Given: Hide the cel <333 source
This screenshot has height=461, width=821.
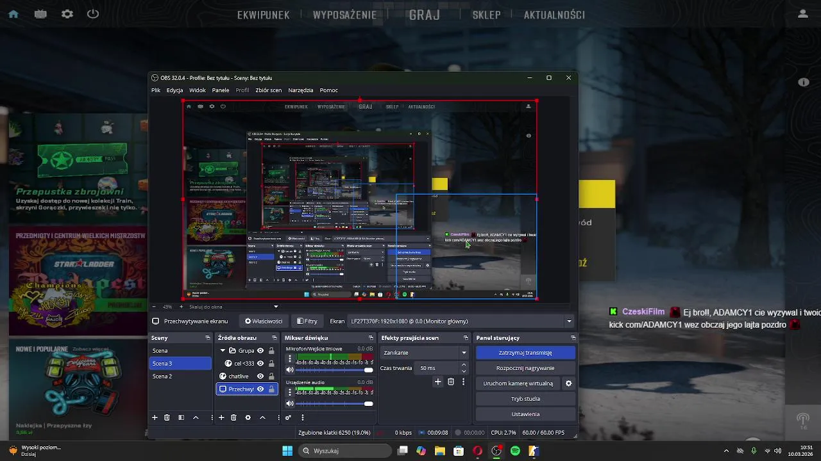Looking at the screenshot, I should click(260, 363).
